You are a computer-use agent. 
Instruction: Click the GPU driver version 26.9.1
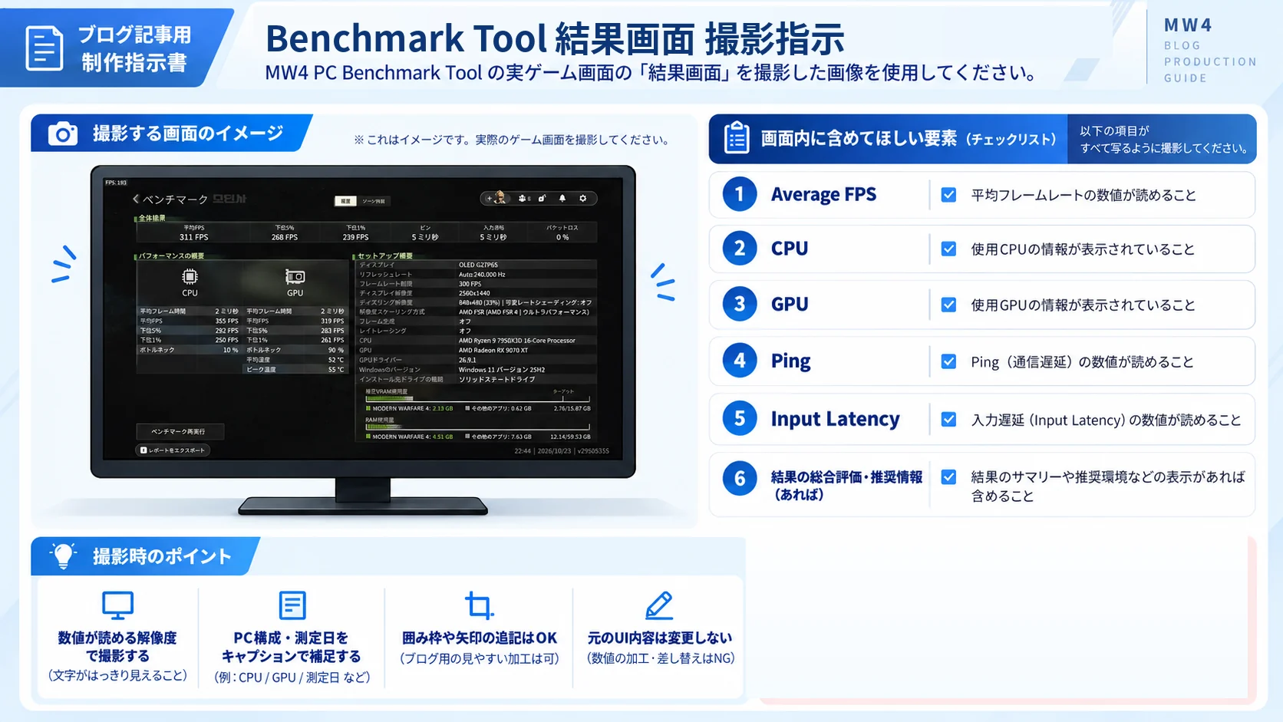pos(467,360)
